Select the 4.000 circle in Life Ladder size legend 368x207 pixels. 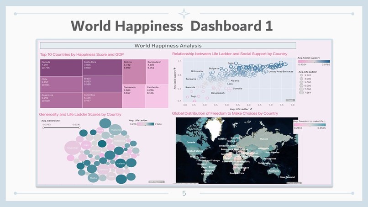[x=301, y=79]
